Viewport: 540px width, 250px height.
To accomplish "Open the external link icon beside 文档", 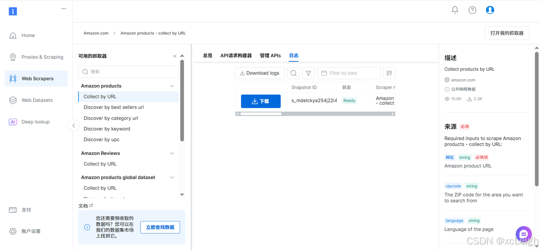I will pos(91,205).
